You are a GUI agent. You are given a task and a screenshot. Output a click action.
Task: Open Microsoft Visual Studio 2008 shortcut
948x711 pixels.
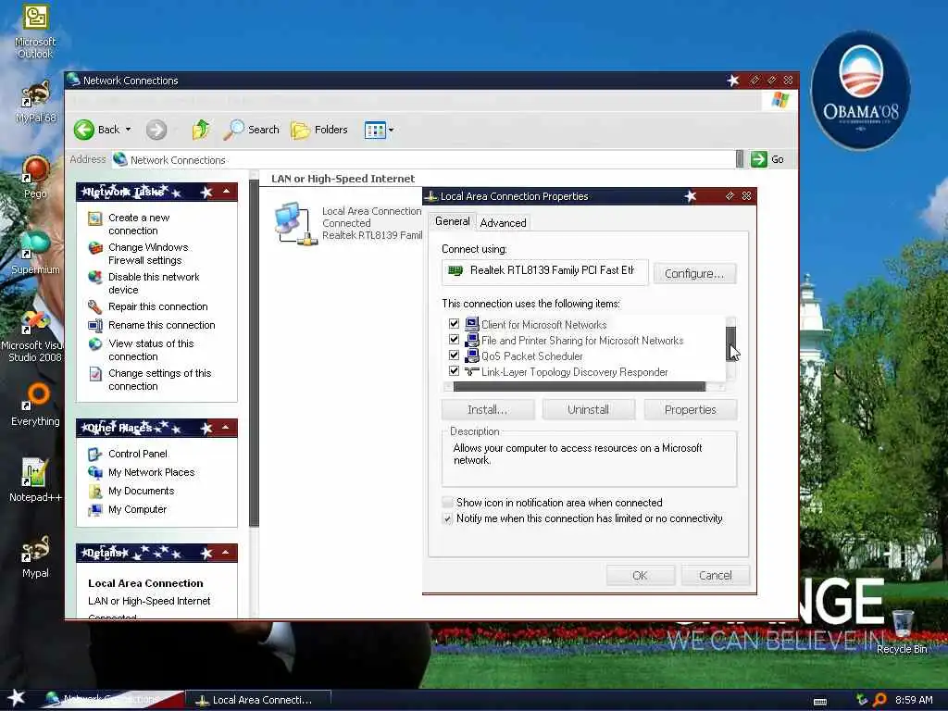34,336
